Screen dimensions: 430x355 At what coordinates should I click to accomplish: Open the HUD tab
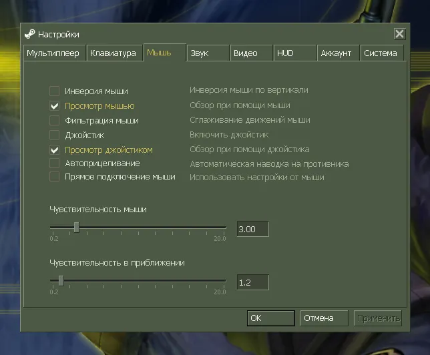point(294,53)
